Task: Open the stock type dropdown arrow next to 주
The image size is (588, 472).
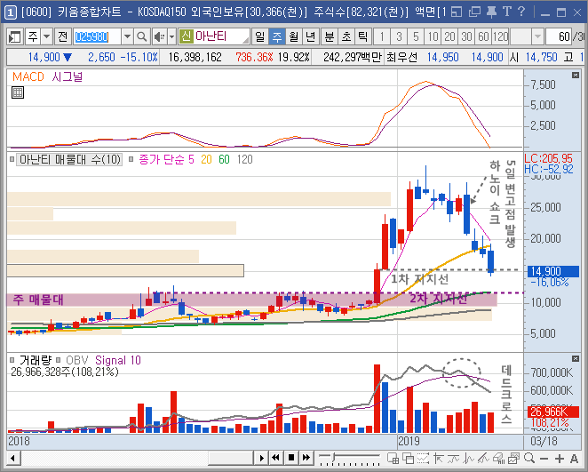Action: pos(46,36)
